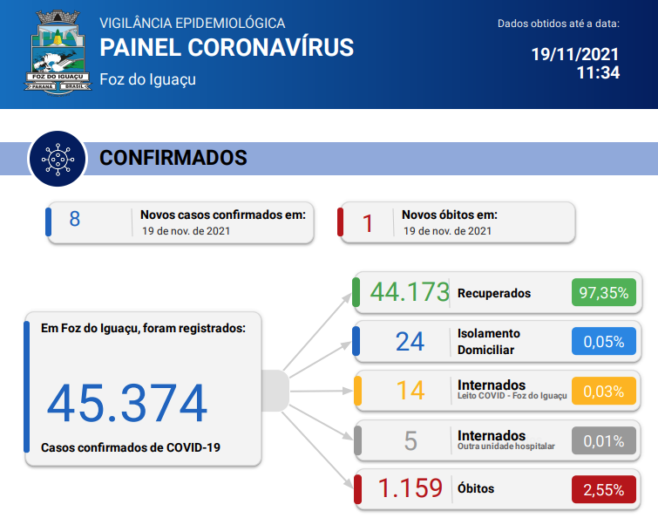
Task: Click the new deaths value 1
Action: tap(368, 223)
